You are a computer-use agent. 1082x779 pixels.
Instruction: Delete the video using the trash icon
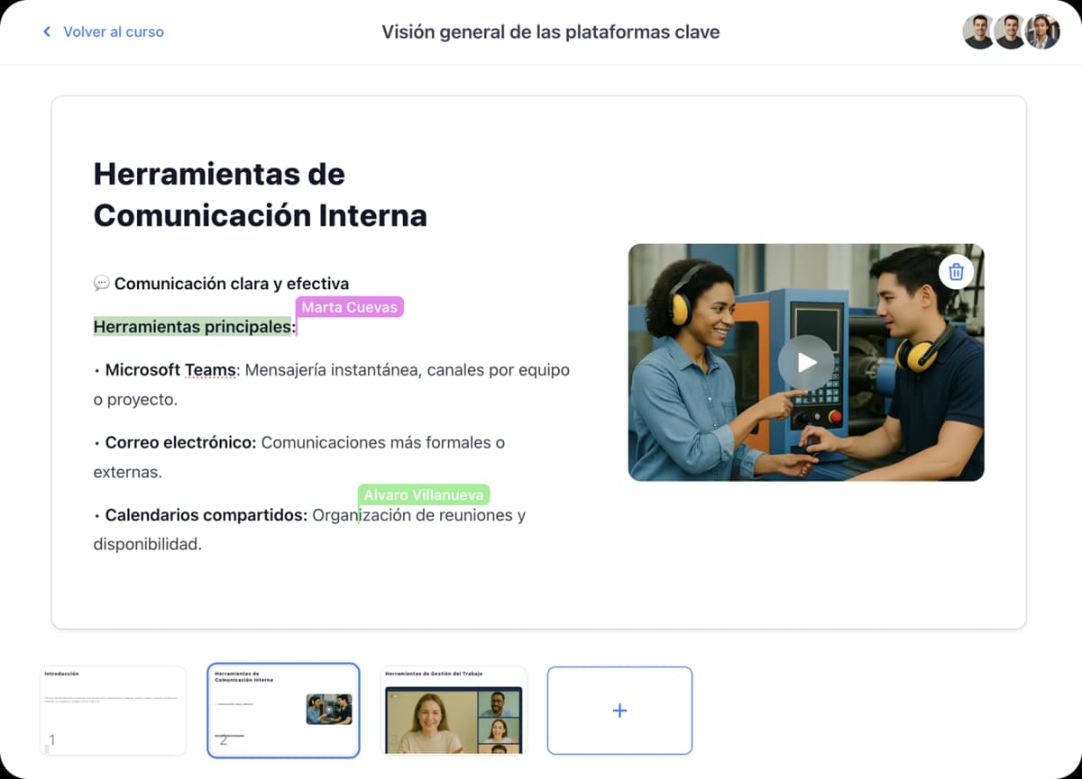pyautogui.click(x=956, y=271)
